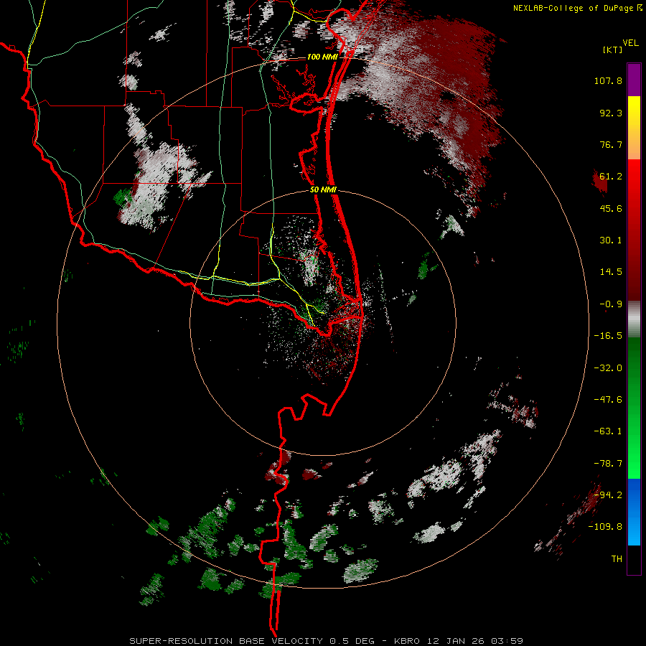Pick the purple segment of color bar
646x646 pixels.
634,80
